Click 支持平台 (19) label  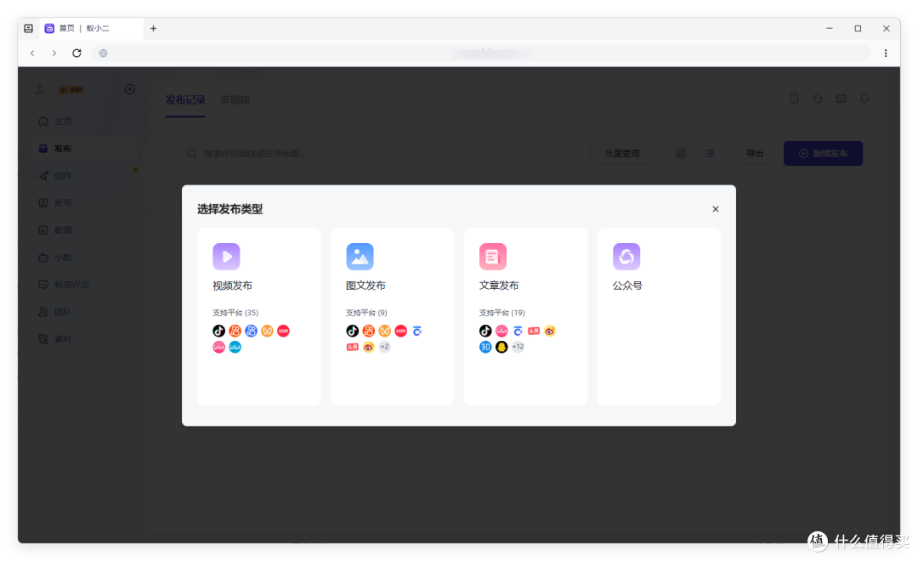(x=501, y=313)
